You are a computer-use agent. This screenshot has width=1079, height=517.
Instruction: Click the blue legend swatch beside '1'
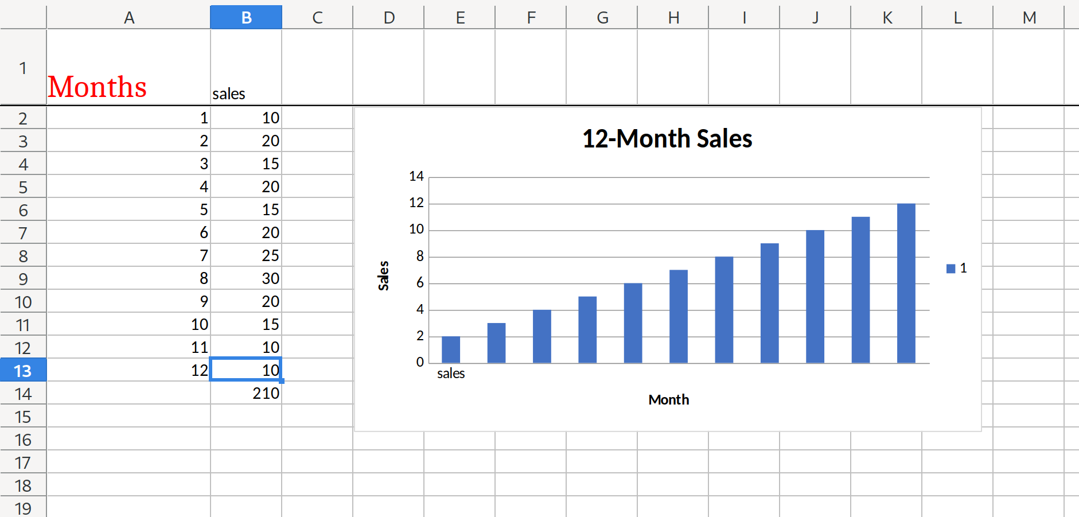click(x=951, y=269)
